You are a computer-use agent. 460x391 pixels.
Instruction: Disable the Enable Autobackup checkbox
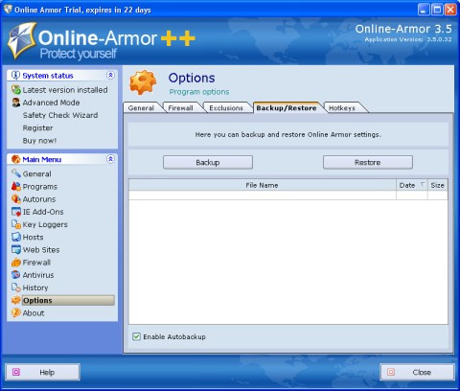(x=136, y=336)
